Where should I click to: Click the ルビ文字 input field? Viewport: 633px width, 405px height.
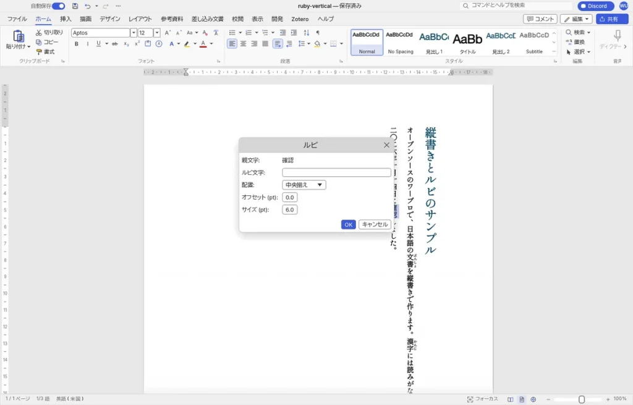[336, 173]
